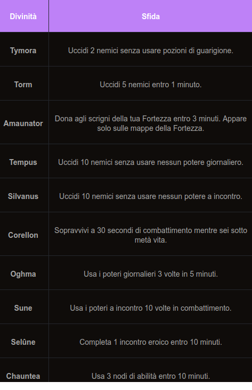This screenshot has height=390, width=252.
Task: Select the Corellon deity name
Action: coord(23,235)
